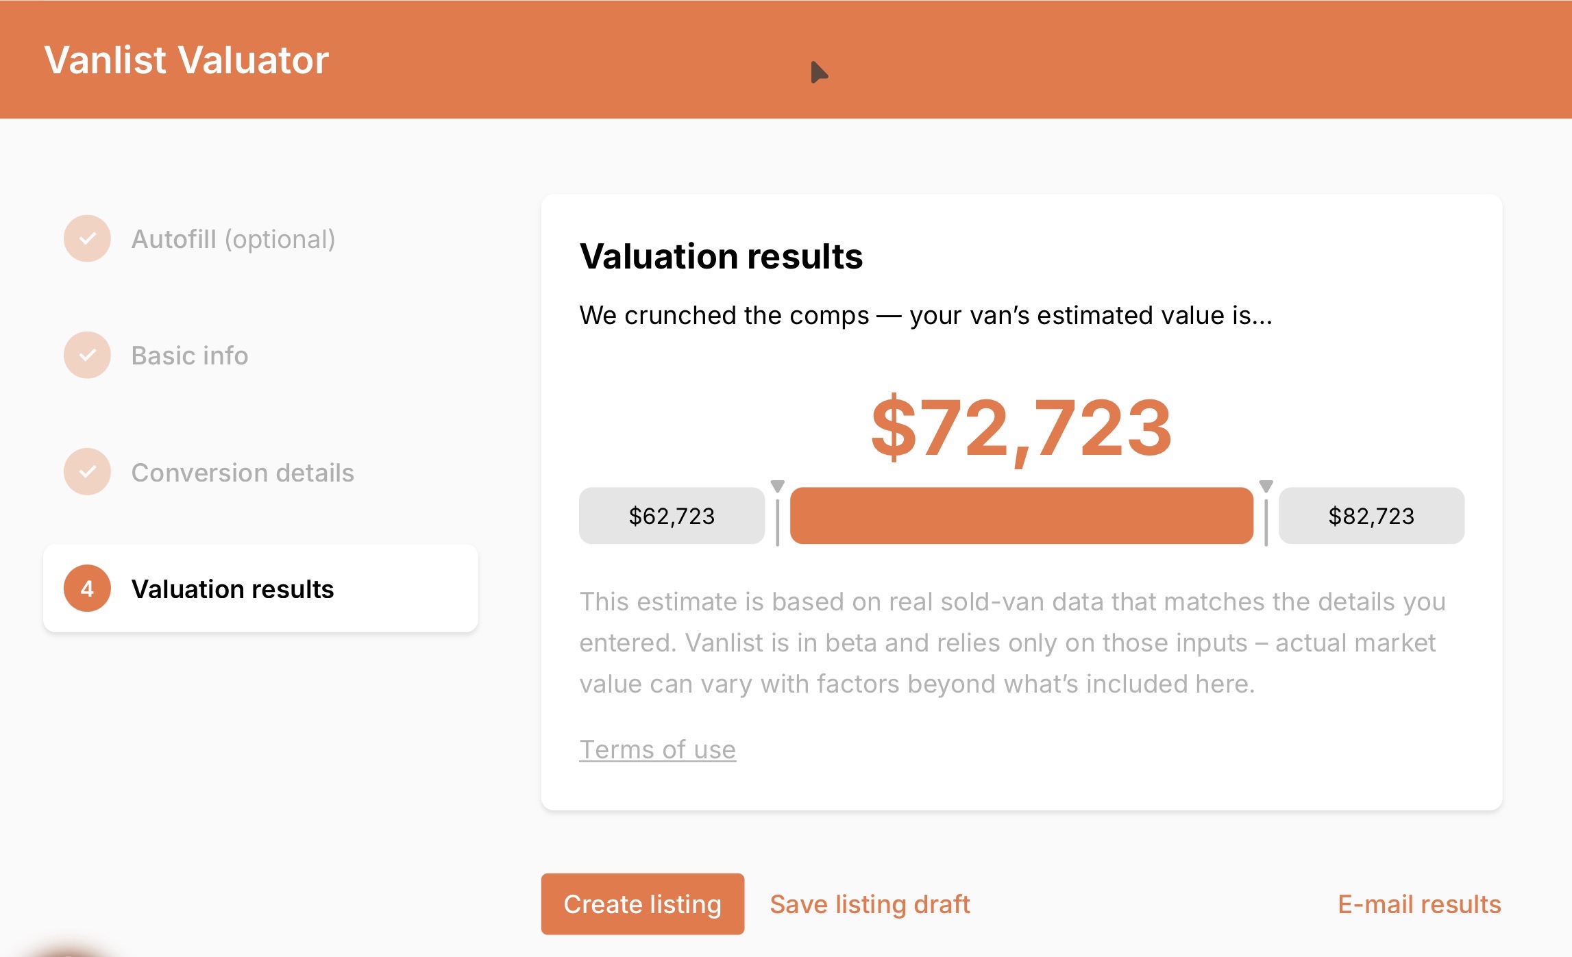Image resolution: width=1572 pixels, height=957 pixels.
Task: Open the Terms of use link
Action: (x=657, y=749)
